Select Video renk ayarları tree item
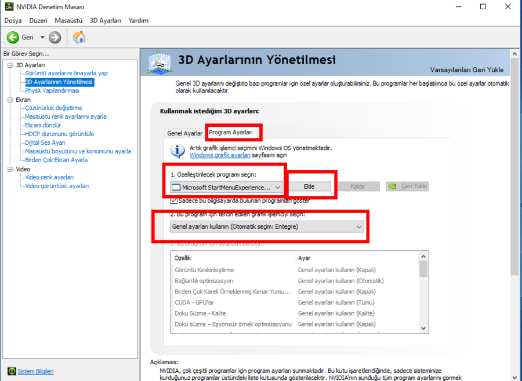 (x=49, y=177)
